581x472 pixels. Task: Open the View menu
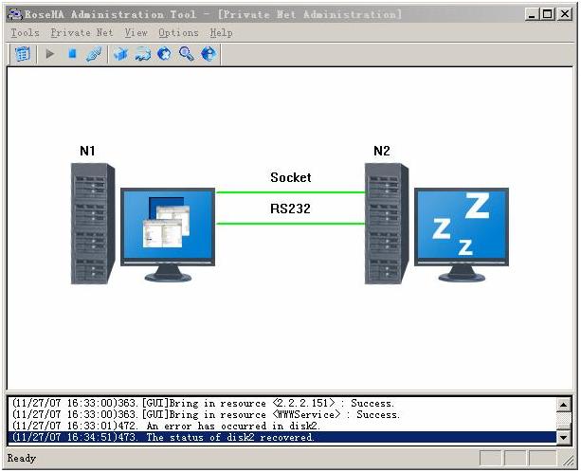tap(136, 33)
